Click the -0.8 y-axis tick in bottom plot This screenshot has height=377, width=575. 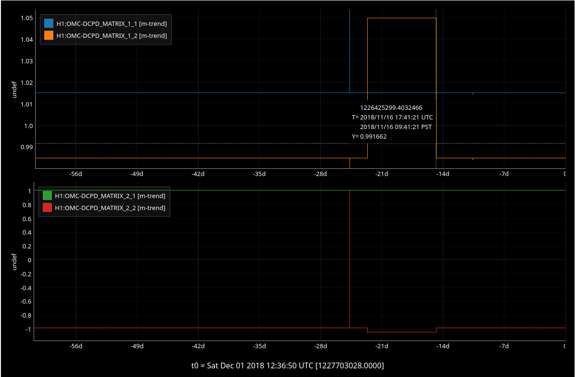(26, 315)
